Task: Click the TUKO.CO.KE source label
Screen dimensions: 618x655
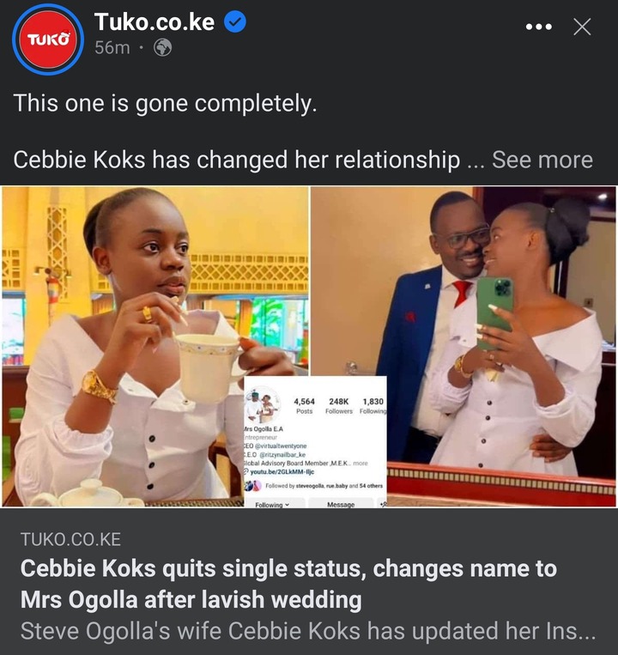Action: [70, 539]
